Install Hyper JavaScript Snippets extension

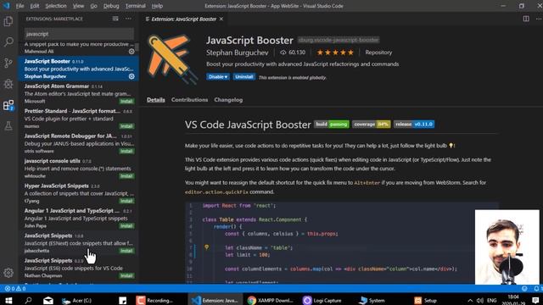click(x=126, y=201)
